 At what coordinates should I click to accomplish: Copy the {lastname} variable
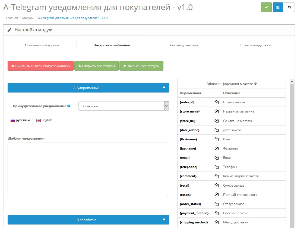[x=216, y=148]
